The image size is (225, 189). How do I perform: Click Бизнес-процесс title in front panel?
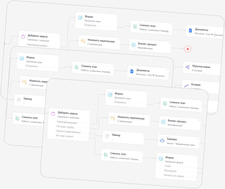point(177,121)
